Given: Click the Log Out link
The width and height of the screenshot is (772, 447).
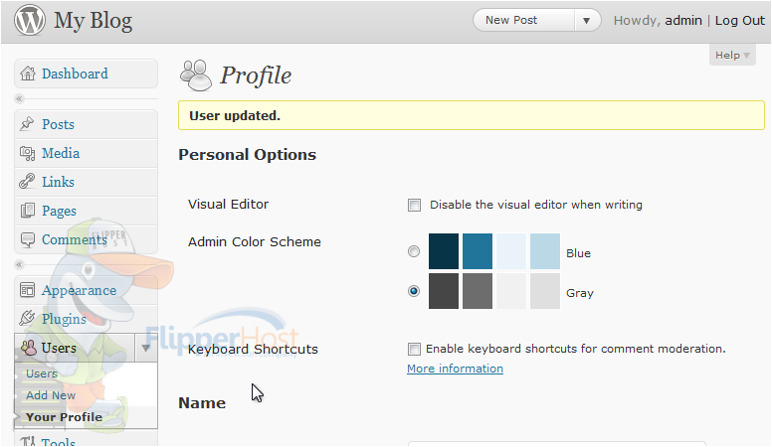Looking at the screenshot, I should point(740,21).
